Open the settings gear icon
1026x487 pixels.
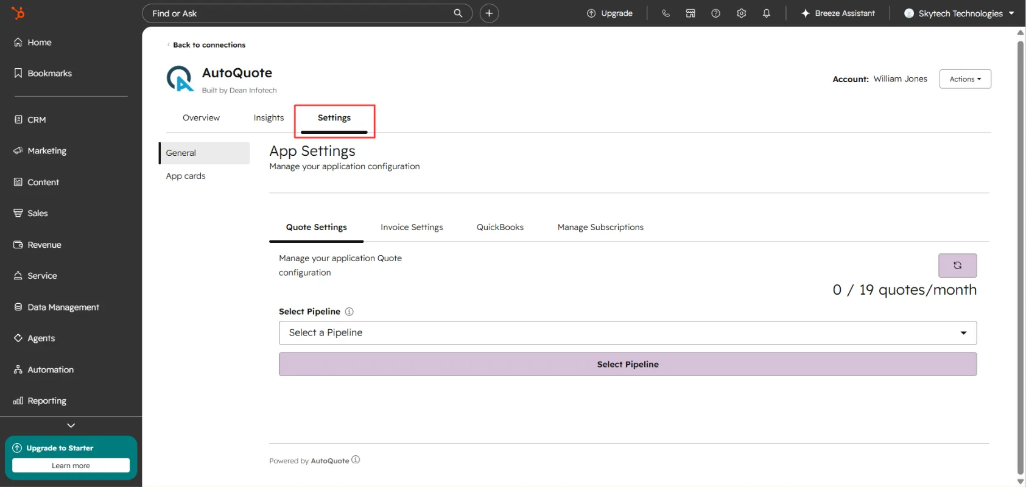pyautogui.click(x=741, y=13)
